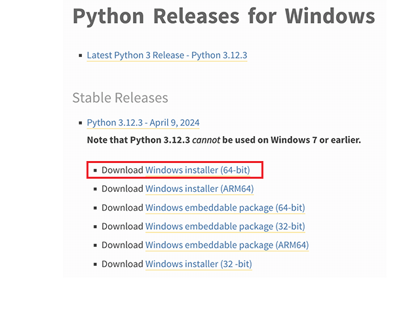The width and height of the screenshot is (418, 309).
Task: Download the Windows installer (64-bit)
Action: (x=198, y=170)
